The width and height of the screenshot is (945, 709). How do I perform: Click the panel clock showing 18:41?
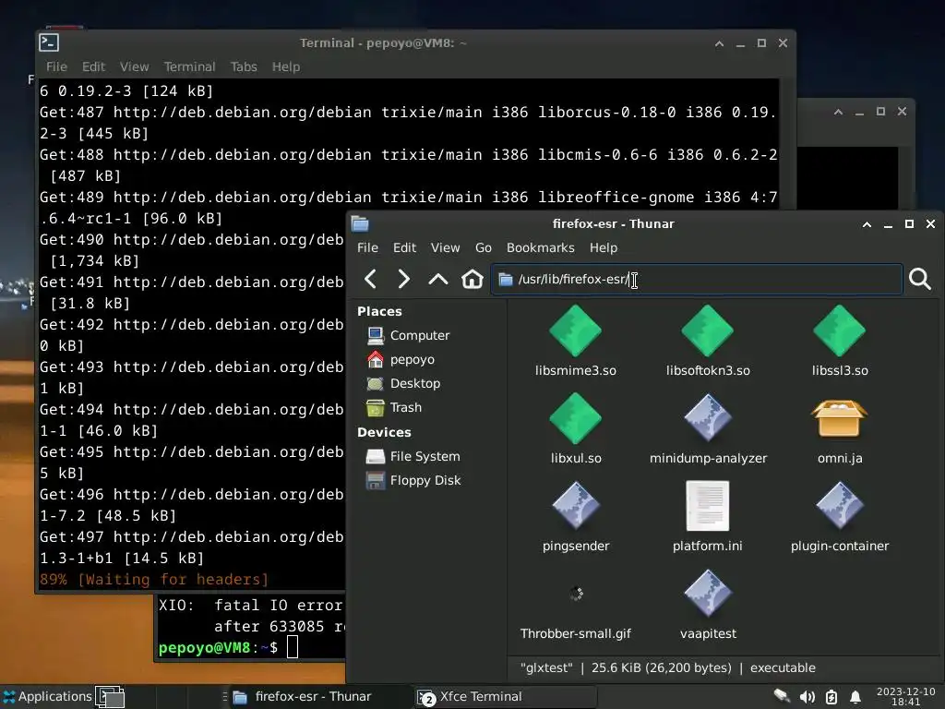click(x=906, y=696)
